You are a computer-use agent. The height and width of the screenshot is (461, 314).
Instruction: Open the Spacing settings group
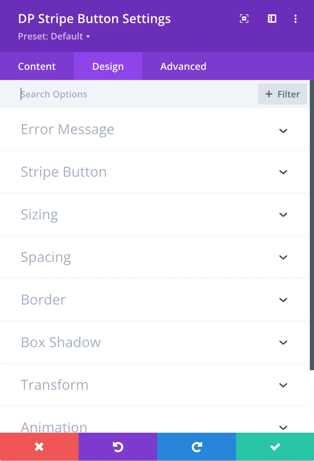pos(283,257)
